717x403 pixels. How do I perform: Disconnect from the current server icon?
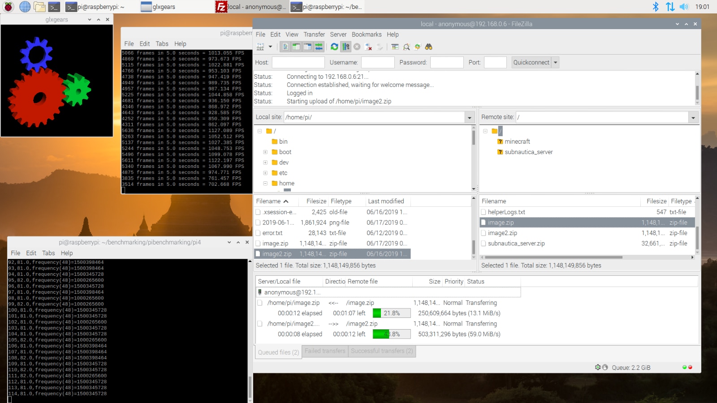pyautogui.click(x=368, y=47)
